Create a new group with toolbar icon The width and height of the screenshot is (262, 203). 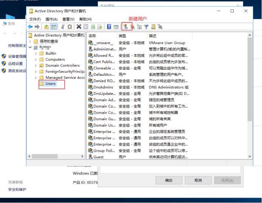tap(133, 27)
